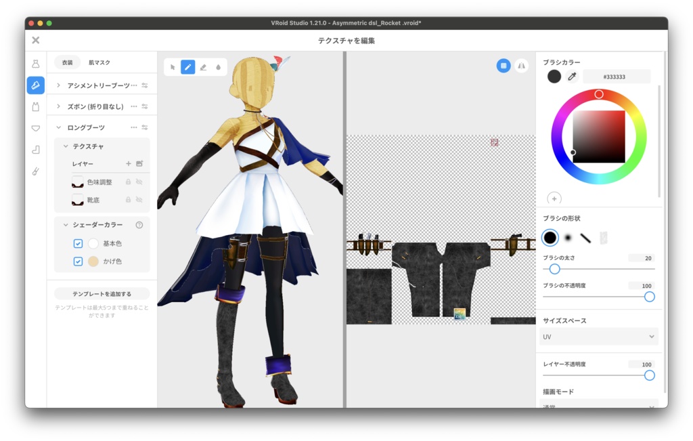Open the options menu next to ズボン (折り目なし)

[x=134, y=106]
